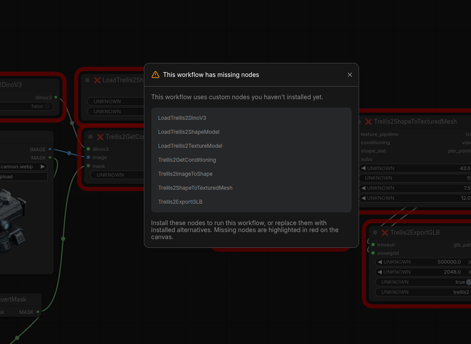
Task: Decrease the UNKNOWN 500000.0 value
Action: click(x=380, y=262)
